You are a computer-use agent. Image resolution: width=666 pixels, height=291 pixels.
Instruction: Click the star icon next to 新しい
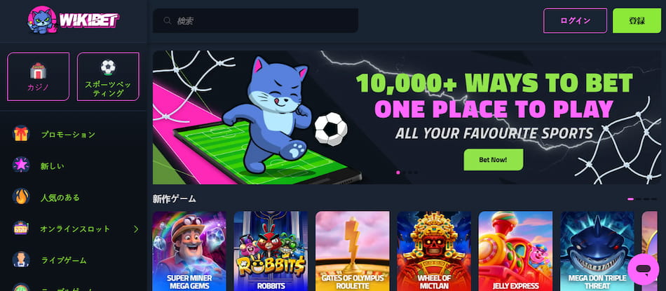(21, 165)
